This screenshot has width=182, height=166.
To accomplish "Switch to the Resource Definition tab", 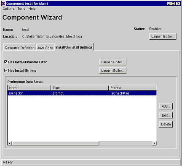I will (x=20, y=48).
